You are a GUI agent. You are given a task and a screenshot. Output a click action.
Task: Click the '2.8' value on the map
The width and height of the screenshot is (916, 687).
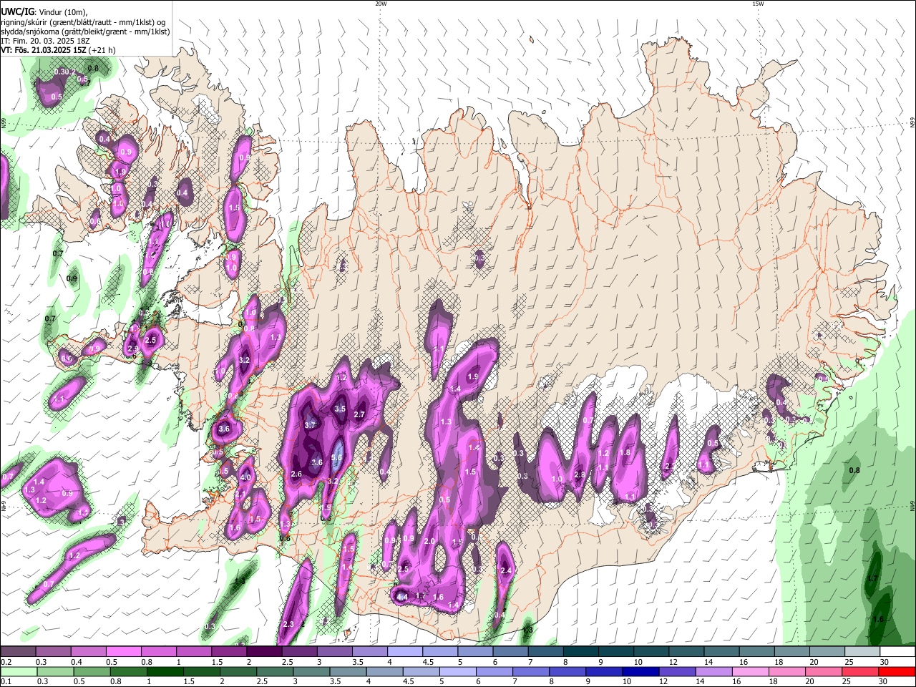(x=580, y=474)
